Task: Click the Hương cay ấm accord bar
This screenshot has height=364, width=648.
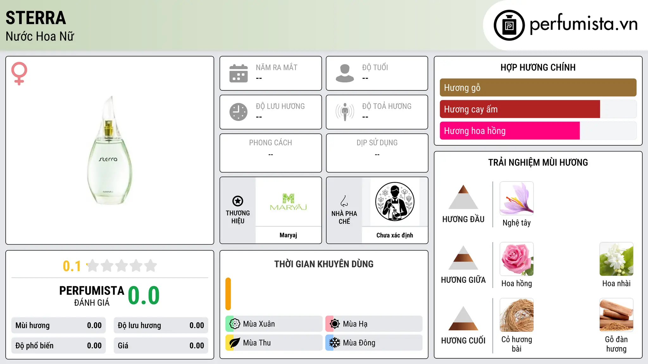Action: pyautogui.click(x=538, y=109)
